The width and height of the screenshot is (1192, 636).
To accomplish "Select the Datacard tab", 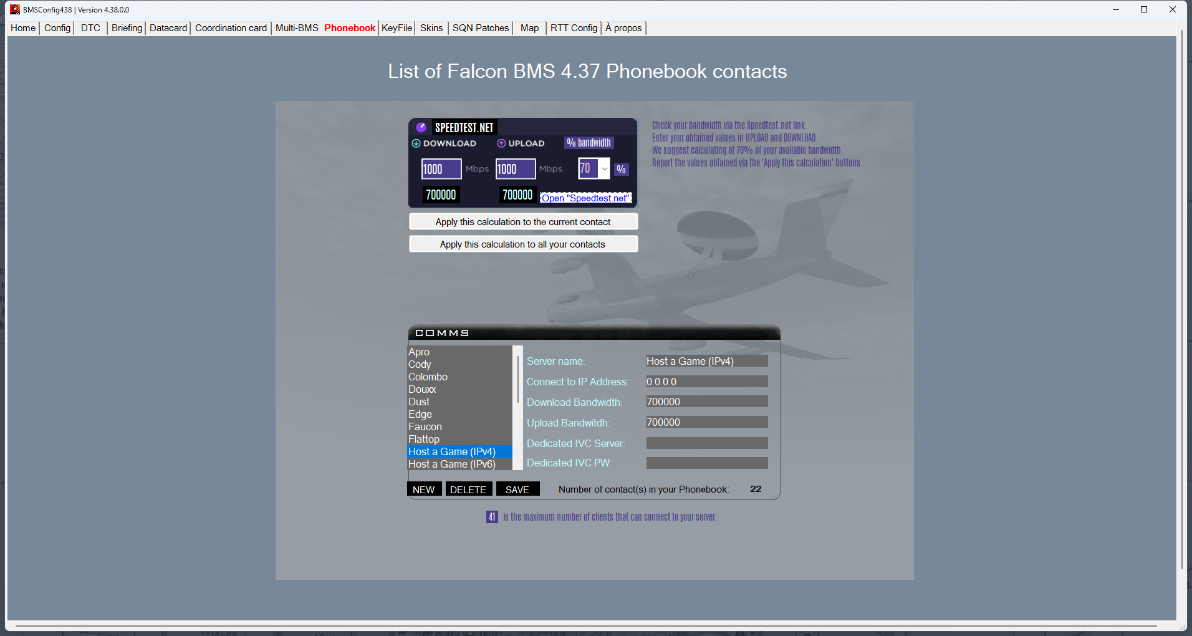I will click(x=168, y=28).
